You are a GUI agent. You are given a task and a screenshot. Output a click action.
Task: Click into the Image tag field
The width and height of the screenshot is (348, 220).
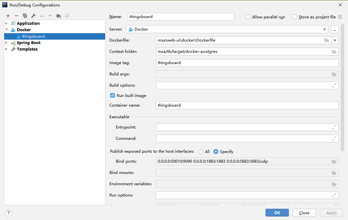point(247,63)
